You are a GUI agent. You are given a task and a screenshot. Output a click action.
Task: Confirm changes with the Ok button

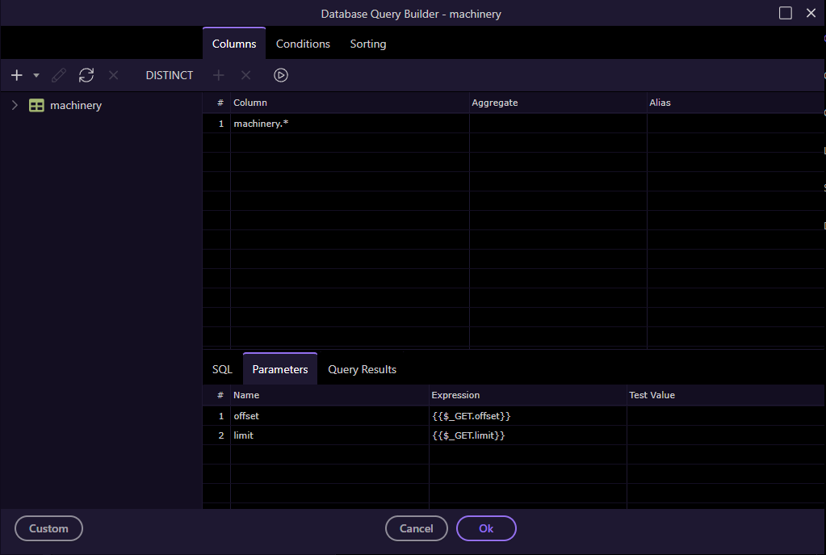pyautogui.click(x=486, y=528)
